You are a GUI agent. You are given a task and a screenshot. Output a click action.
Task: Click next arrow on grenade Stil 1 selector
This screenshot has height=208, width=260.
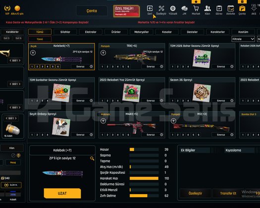16,118
